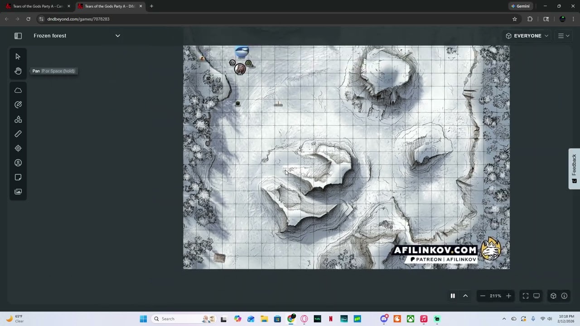Viewport: 580px width, 326px height.
Task: Select the draw pencil tool
Action: pyautogui.click(x=18, y=105)
